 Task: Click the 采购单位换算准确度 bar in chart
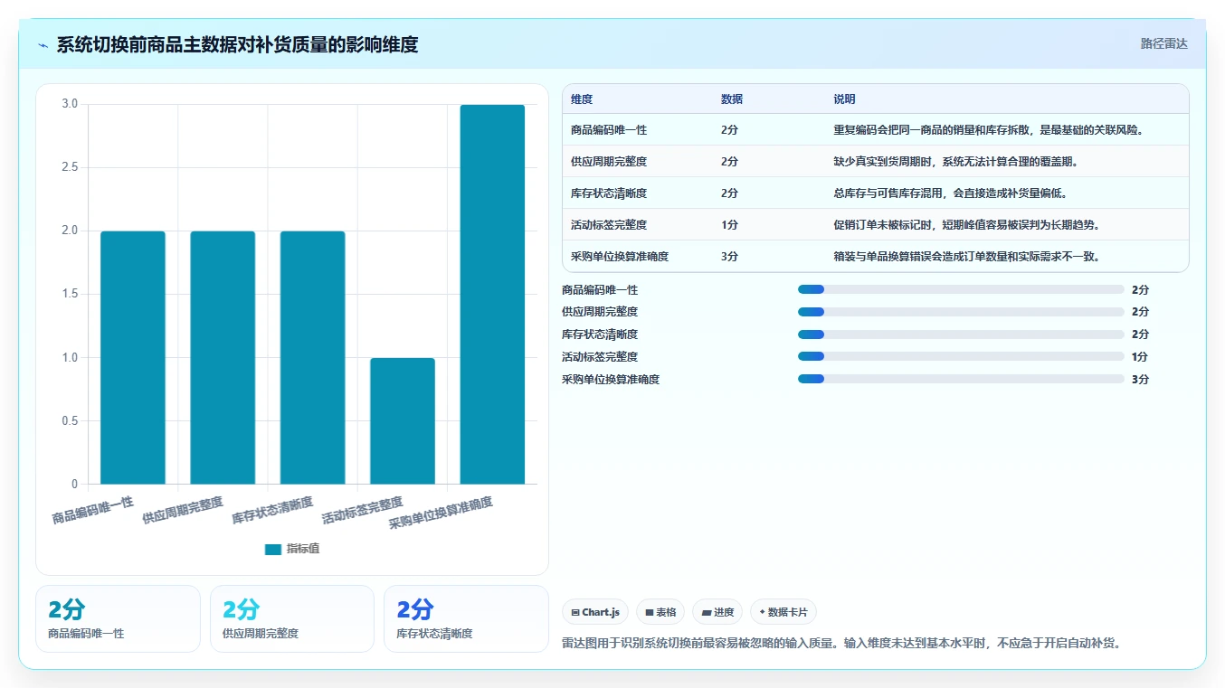click(492, 294)
